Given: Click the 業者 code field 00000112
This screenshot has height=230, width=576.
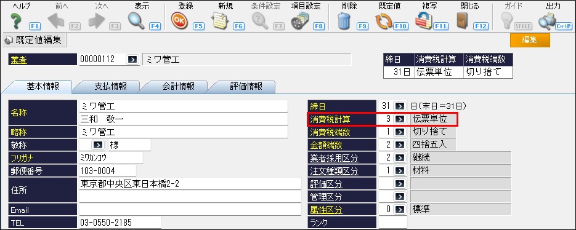Looking at the screenshot, I should pyautogui.click(x=102, y=60).
